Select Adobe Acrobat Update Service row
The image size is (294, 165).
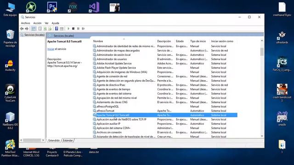(165, 63)
